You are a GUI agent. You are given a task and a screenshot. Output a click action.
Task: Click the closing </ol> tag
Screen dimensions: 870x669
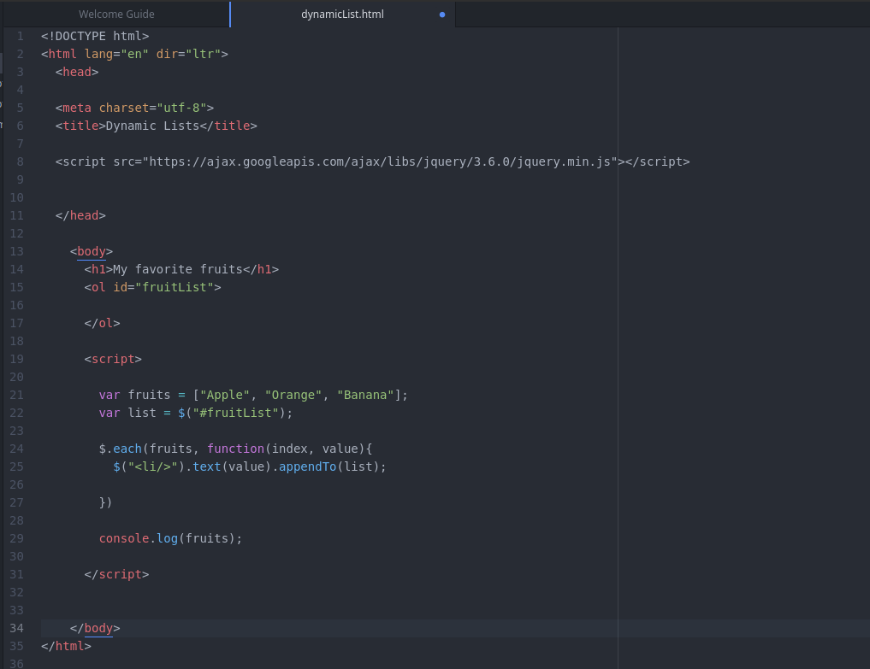click(102, 323)
